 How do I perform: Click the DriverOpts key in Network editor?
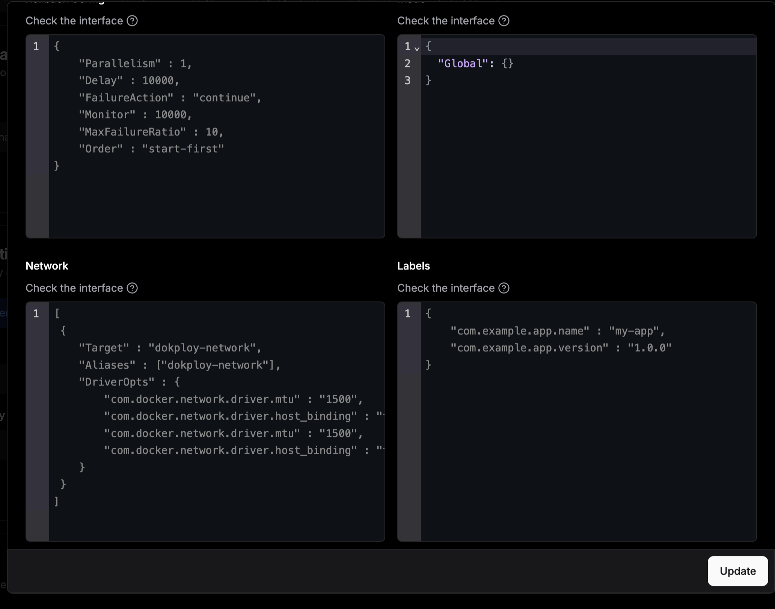coord(116,382)
